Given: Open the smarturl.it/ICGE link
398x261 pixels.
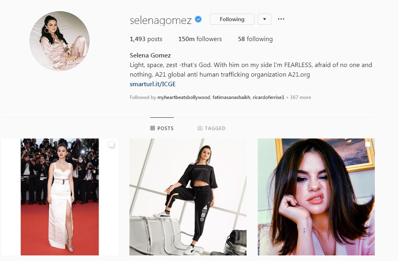Looking at the screenshot, I should pyautogui.click(x=153, y=84).
